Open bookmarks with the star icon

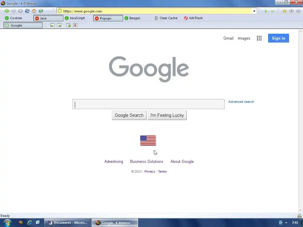pos(284,11)
